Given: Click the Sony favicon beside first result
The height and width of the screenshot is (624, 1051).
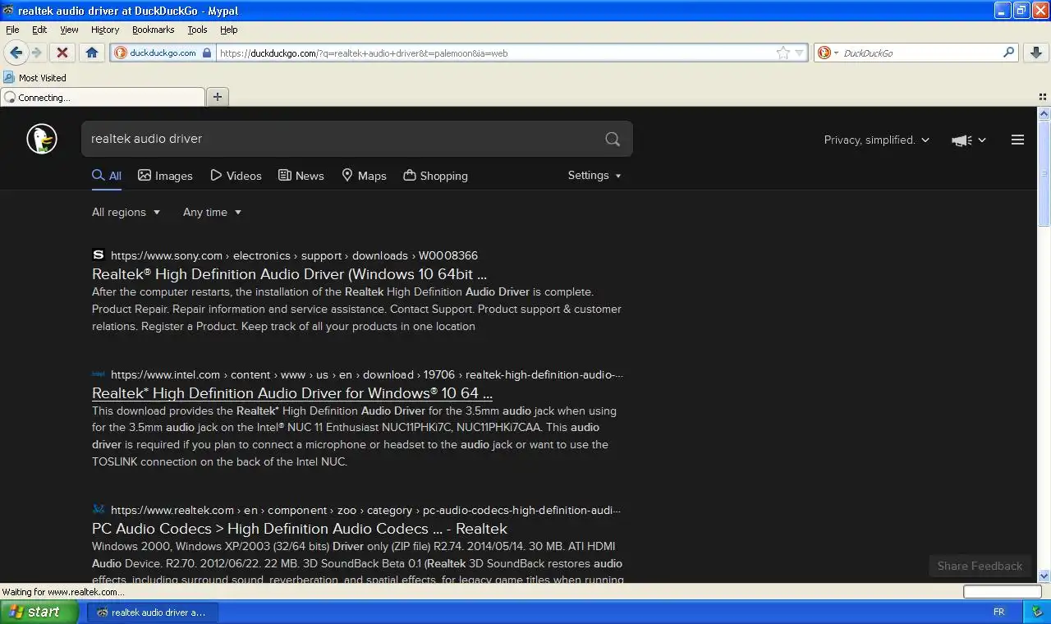Looking at the screenshot, I should [x=99, y=255].
